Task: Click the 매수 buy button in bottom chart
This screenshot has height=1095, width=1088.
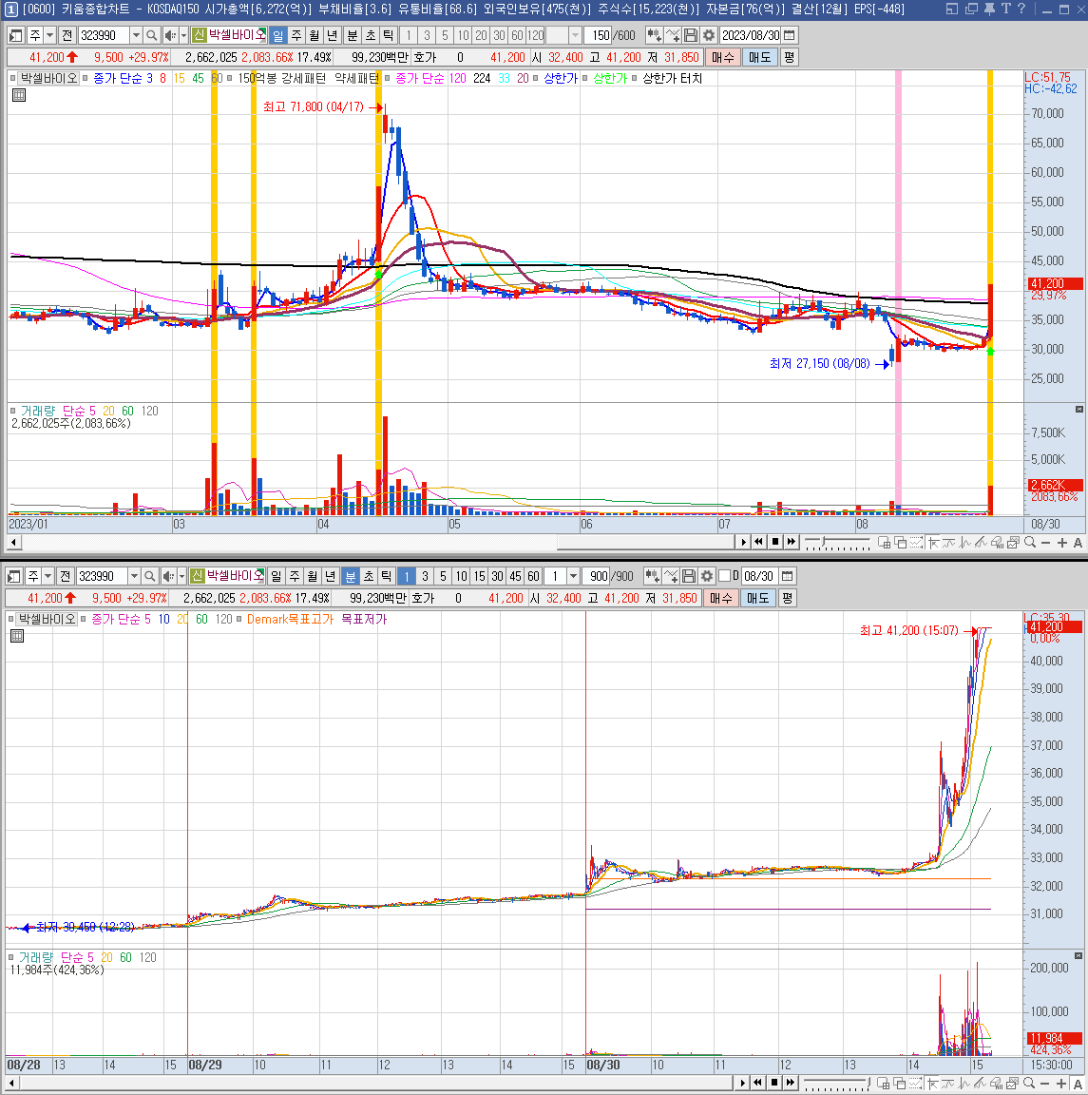Action: click(x=720, y=599)
